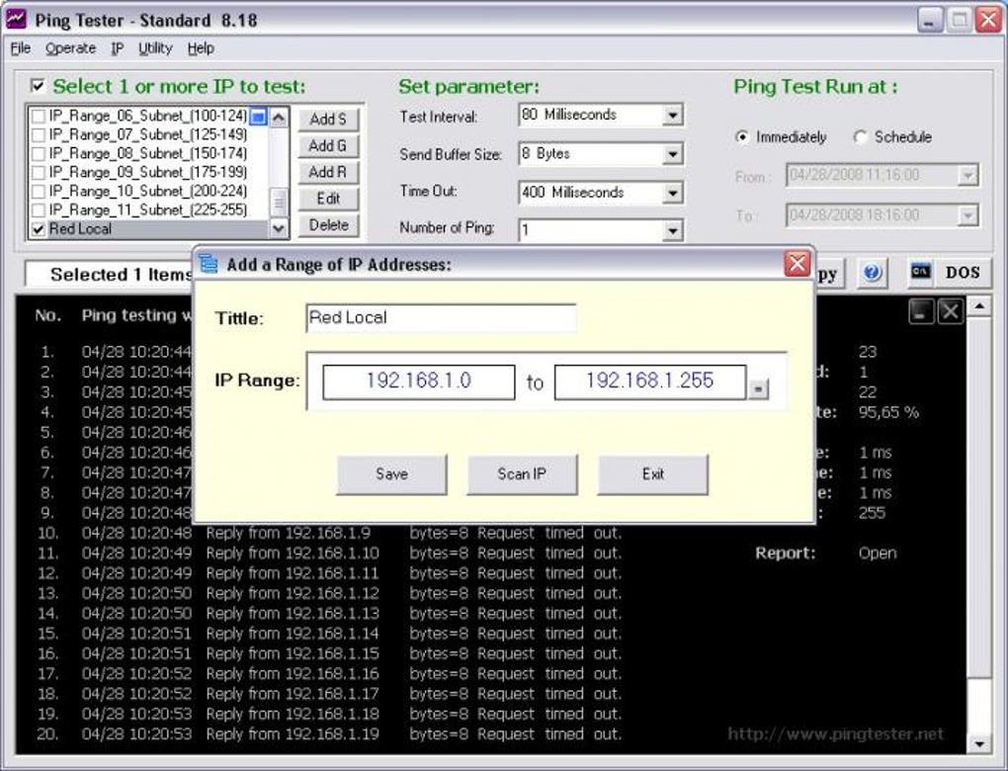Check IP_Range_06_Subnet_(100-124)
Image resolution: width=1008 pixels, height=771 pixels.
[x=38, y=117]
